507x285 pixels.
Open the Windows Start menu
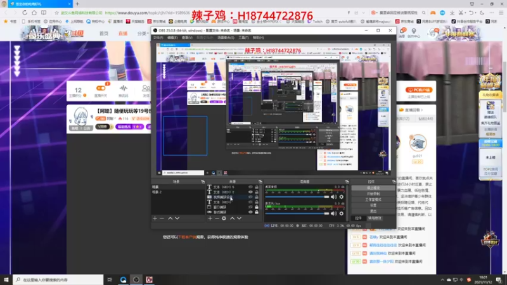pyautogui.click(x=6, y=280)
